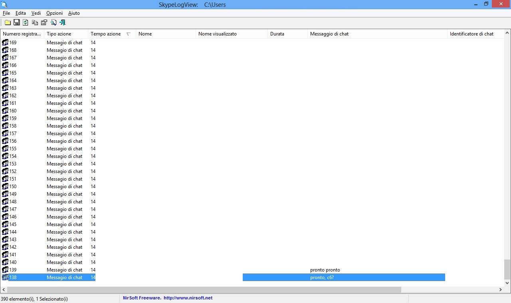The width and height of the screenshot is (511, 303).
Task: Click "Messagio di chat" in row 148
Action: coord(64,201)
